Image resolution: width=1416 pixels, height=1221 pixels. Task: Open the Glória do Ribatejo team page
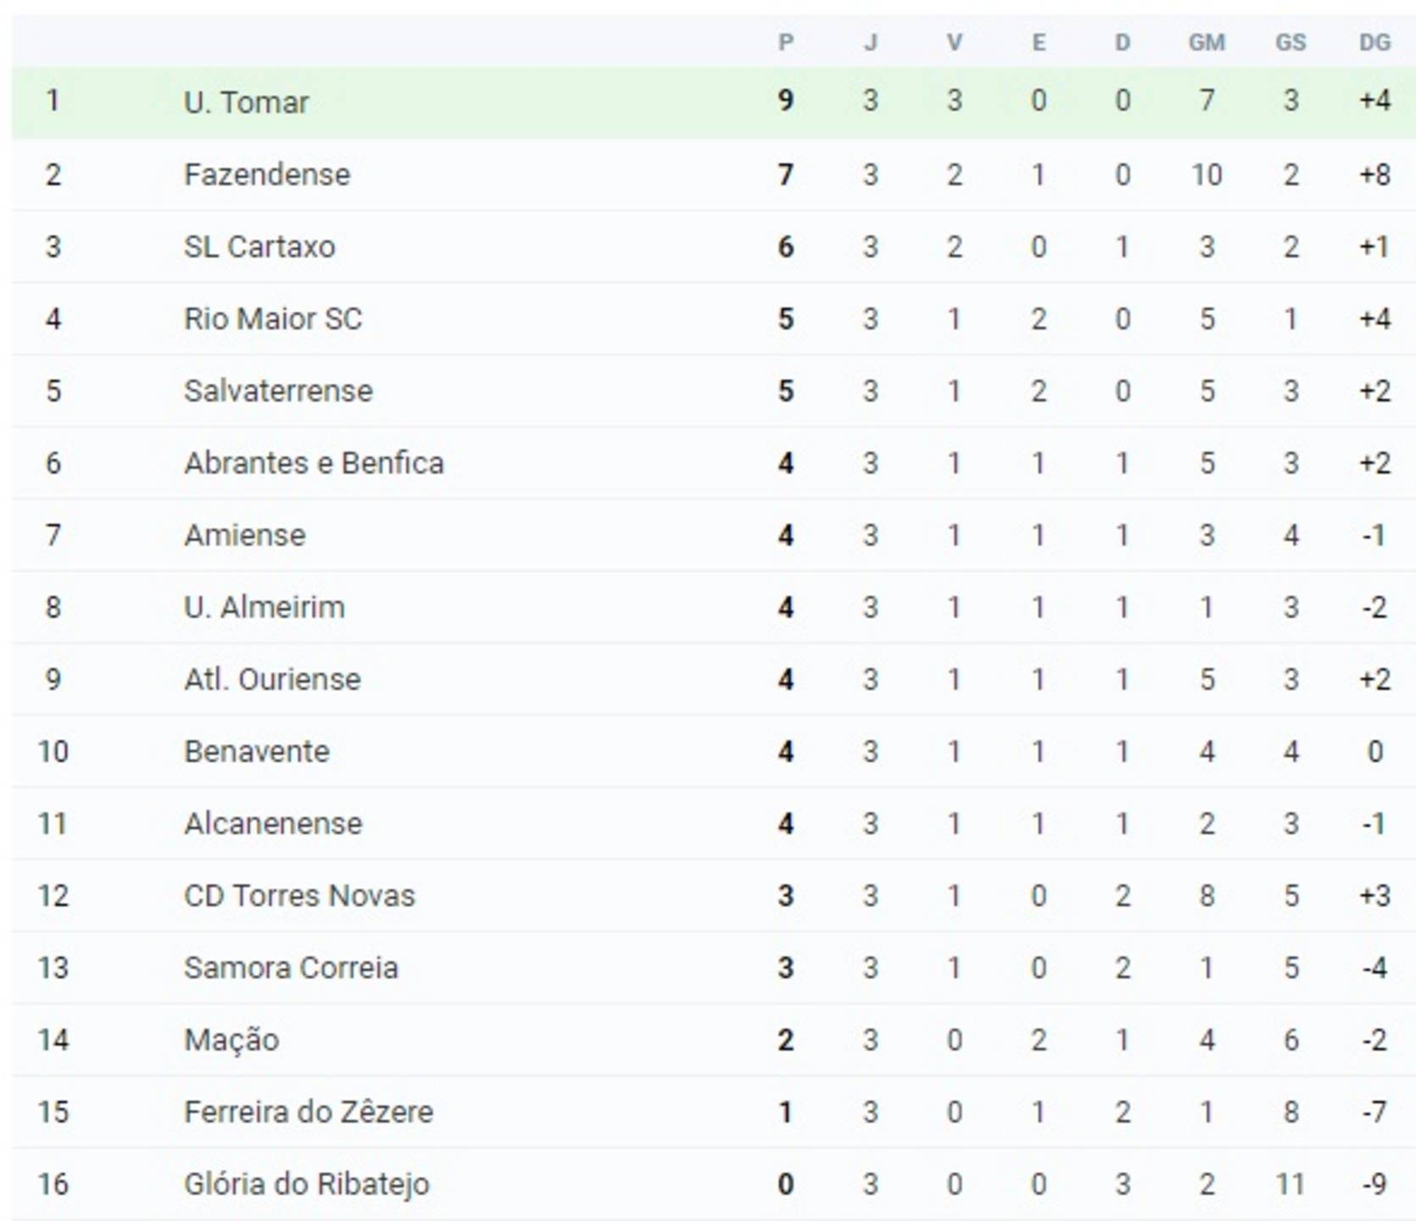click(x=307, y=1185)
